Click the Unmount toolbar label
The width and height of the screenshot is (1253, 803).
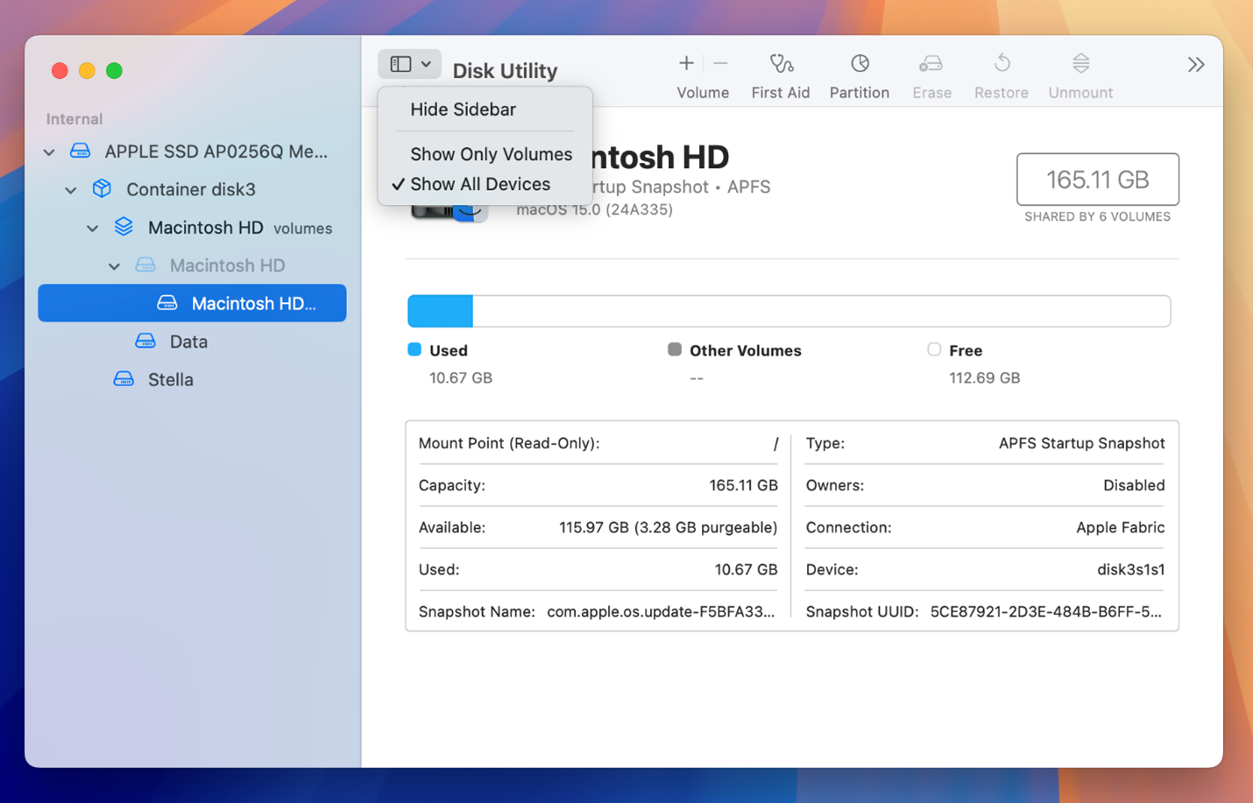[1080, 93]
